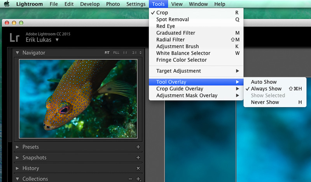
Task: Expand the Presets panel
Action: [x=17, y=147]
